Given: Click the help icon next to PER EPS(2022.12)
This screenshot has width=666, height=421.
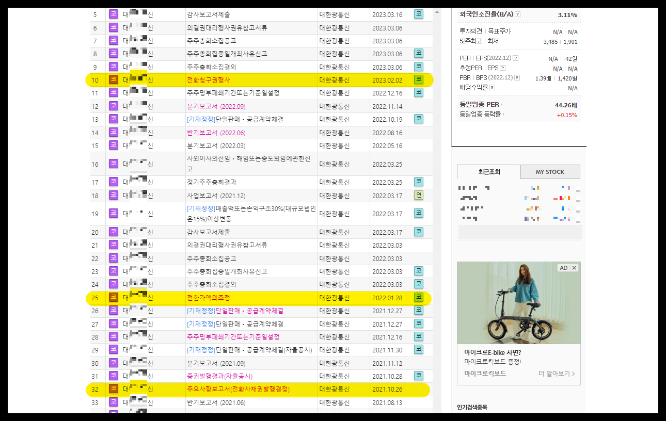Looking at the screenshot, I should coord(516,58).
